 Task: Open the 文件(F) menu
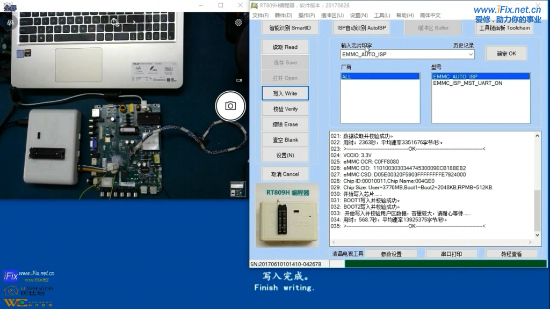pos(260,15)
